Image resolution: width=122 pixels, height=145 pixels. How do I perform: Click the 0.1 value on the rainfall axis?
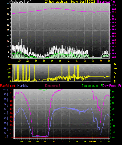point(11,134)
